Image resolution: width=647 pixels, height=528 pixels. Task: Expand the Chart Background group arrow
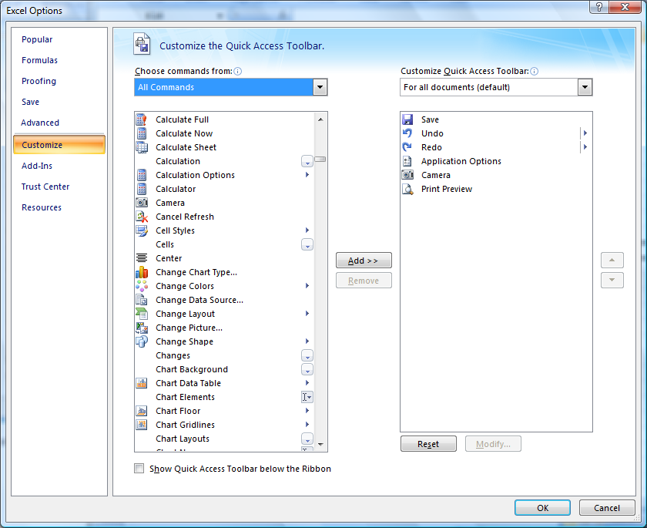(x=307, y=369)
